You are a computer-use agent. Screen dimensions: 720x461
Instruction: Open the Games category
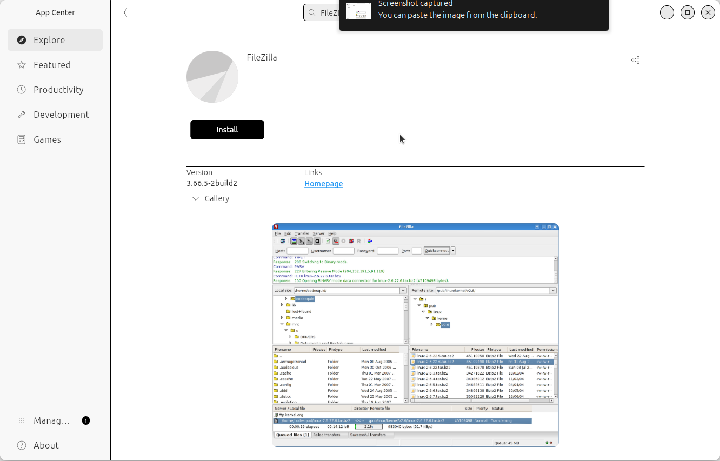55,139
